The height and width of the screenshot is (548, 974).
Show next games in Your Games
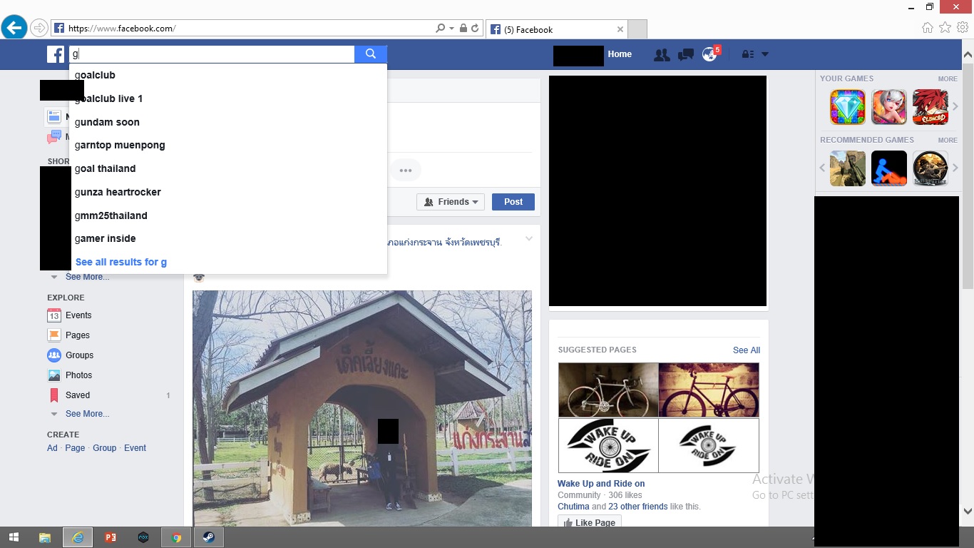pyautogui.click(x=955, y=107)
